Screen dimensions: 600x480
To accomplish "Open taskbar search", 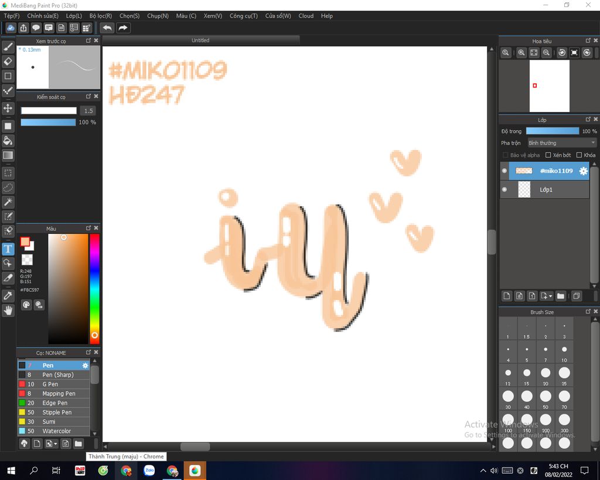I will click(33, 471).
